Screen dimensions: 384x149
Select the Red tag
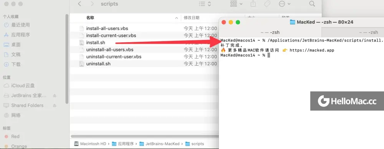pos(12,136)
